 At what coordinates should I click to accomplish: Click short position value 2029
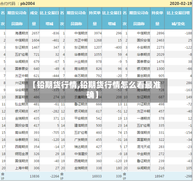coord(161,54)
